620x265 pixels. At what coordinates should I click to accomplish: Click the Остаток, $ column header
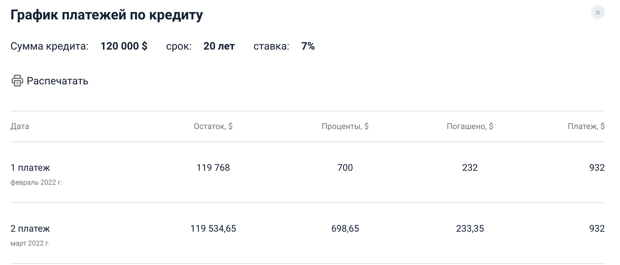pyautogui.click(x=213, y=126)
